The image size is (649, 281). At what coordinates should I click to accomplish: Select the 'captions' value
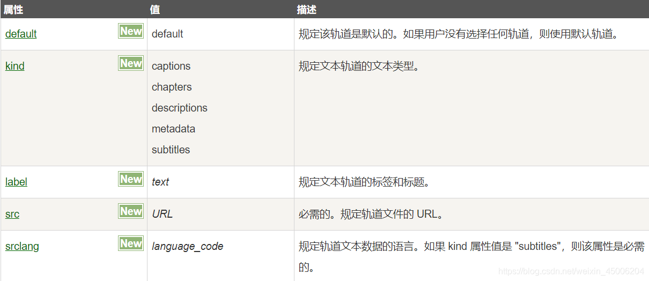171,66
